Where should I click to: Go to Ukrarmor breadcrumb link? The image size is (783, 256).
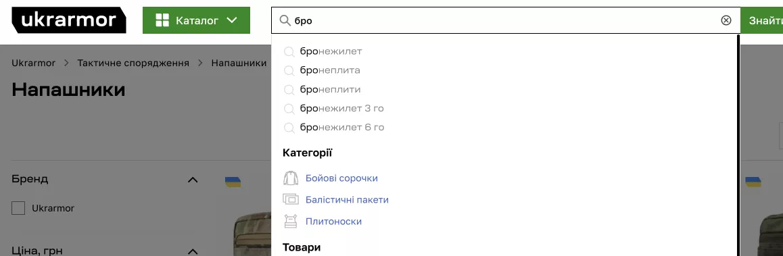click(33, 63)
